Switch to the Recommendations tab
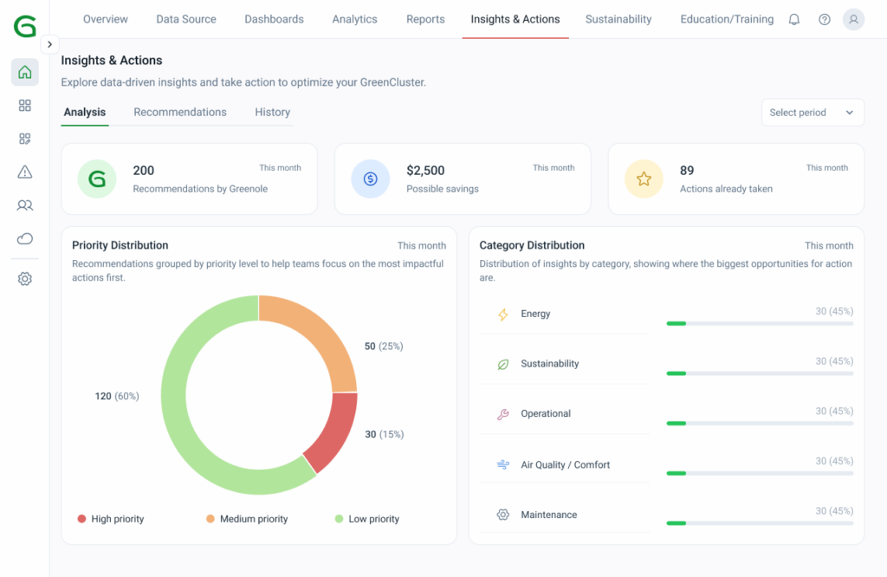Screen dimensions: 887x577 click(180, 113)
